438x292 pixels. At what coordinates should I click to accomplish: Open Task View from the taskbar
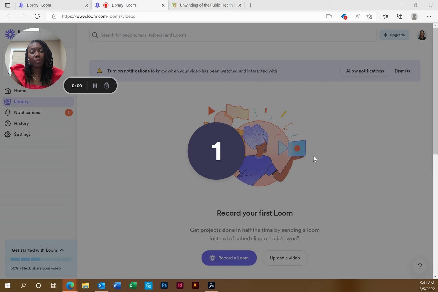[53, 285]
